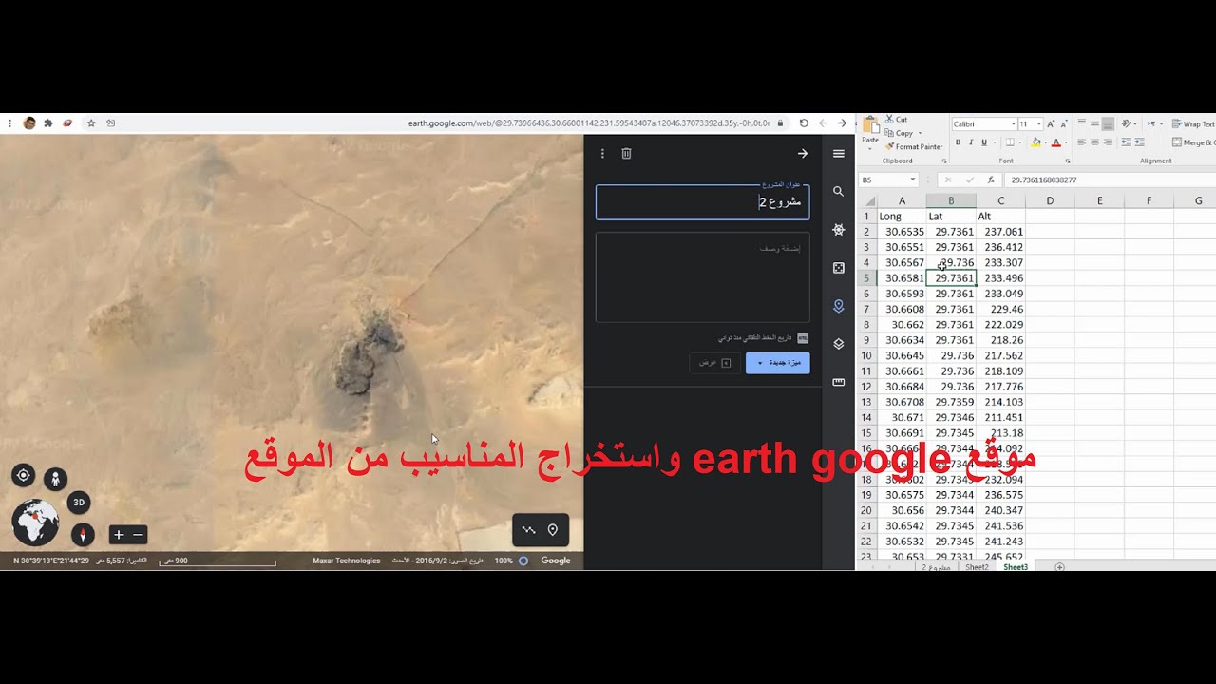The width and height of the screenshot is (1216, 684).
Task: Reload the browser page
Action: point(804,123)
